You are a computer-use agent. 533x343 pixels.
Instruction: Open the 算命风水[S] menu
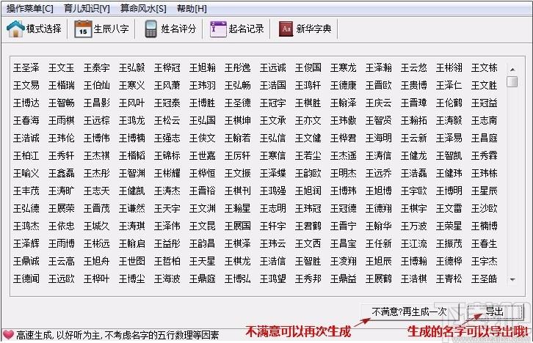pyautogui.click(x=143, y=9)
